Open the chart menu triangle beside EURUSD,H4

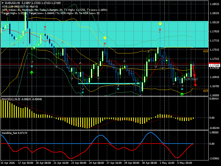pos(2,3)
